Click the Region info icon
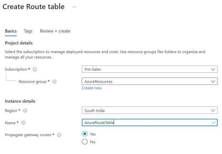 (25, 111)
